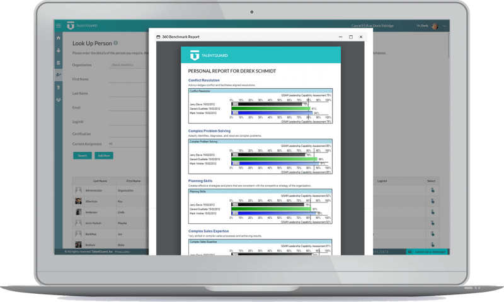Click the First Name input field
Image resolution: width=504 pixels, height=302 pixels.
pos(126,79)
